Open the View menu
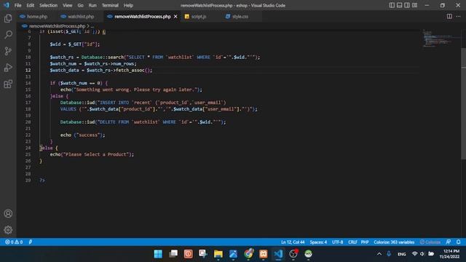The height and width of the screenshot is (262, 466). pos(68,5)
